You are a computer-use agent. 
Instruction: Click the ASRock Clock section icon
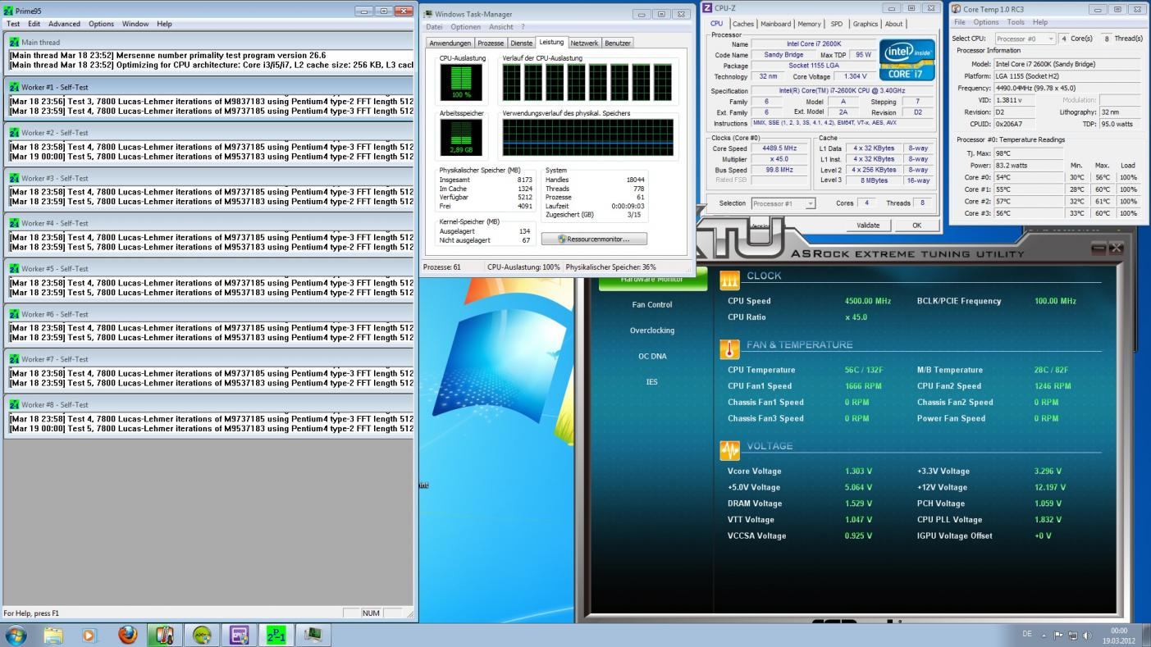coord(729,280)
